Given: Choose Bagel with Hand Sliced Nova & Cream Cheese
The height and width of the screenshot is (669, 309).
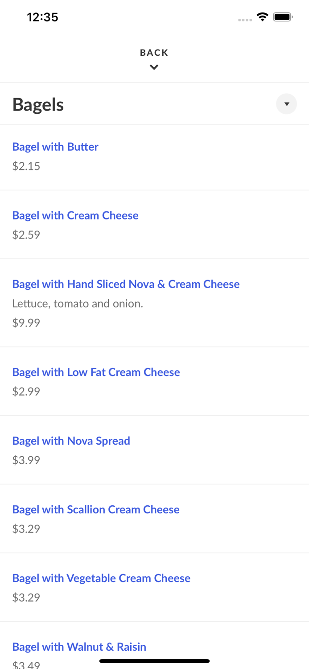Looking at the screenshot, I should point(126,284).
